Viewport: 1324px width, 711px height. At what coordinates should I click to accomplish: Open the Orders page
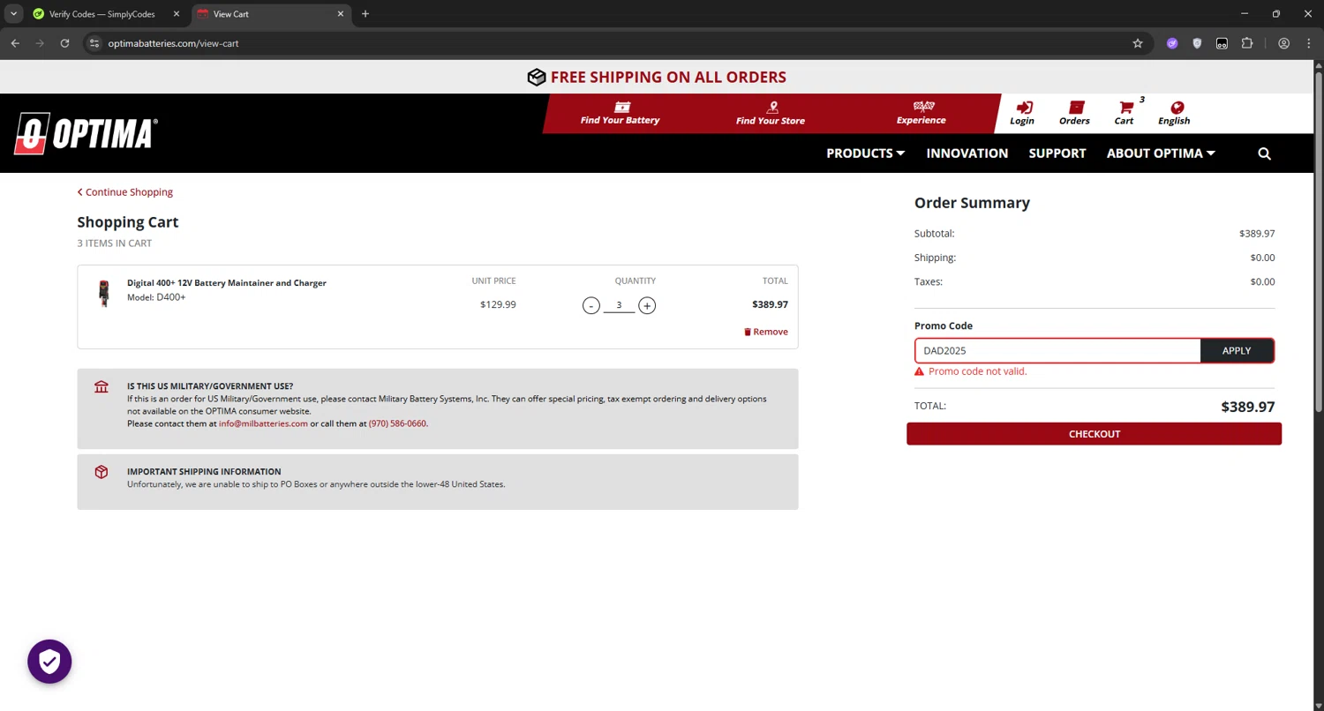1074,113
